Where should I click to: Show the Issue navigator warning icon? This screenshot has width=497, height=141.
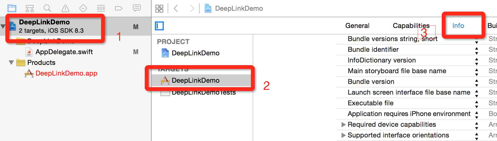point(65,8)
